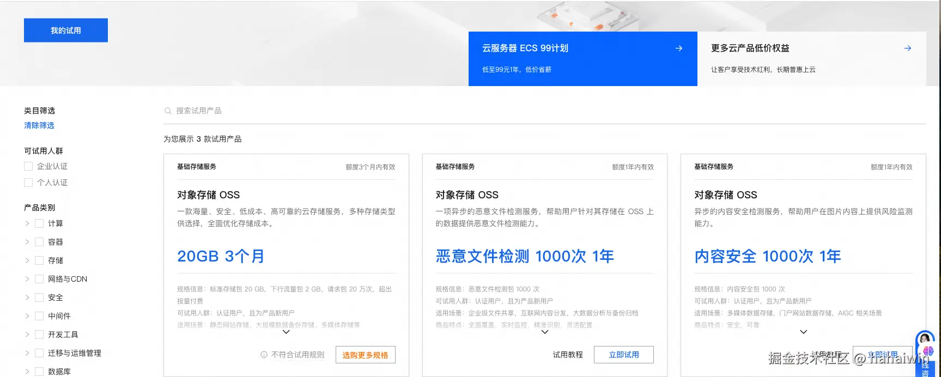Expand the 网络与CDN category chevron
941x377 pixels.
[x=27, y=279]
